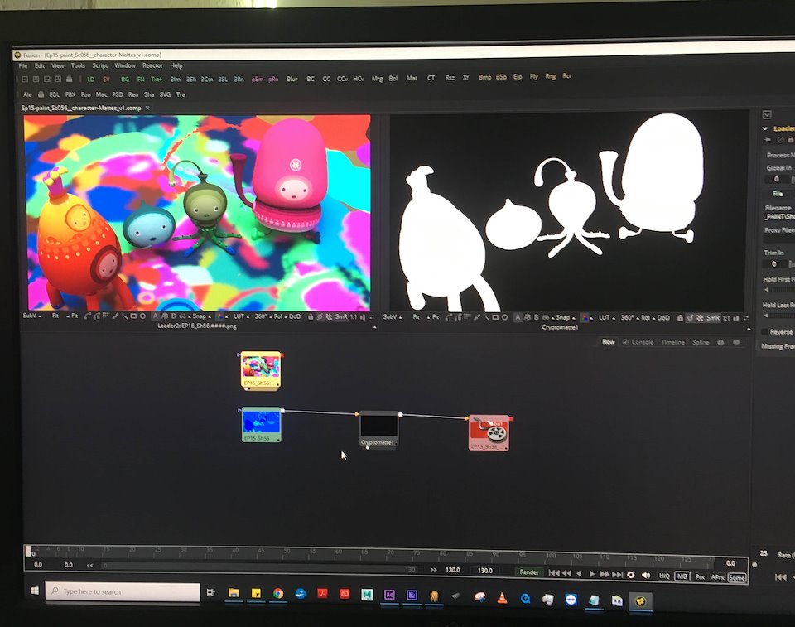Add a Loader node with LD toolbar button
795x627 pixels.
coord(90,80)
